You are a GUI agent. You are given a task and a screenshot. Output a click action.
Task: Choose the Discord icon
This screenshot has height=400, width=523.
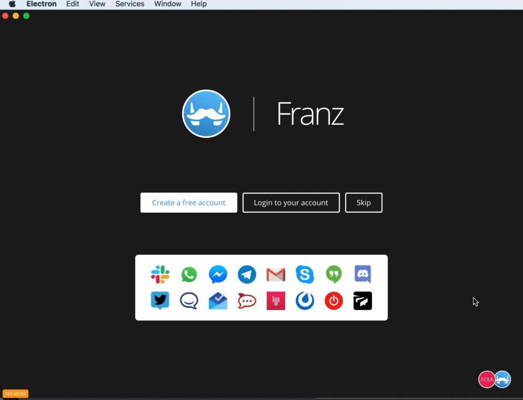coord(363,274)
